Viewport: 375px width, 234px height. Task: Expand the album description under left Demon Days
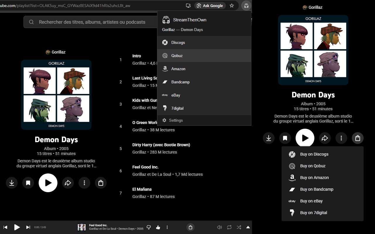coord(56,164)
